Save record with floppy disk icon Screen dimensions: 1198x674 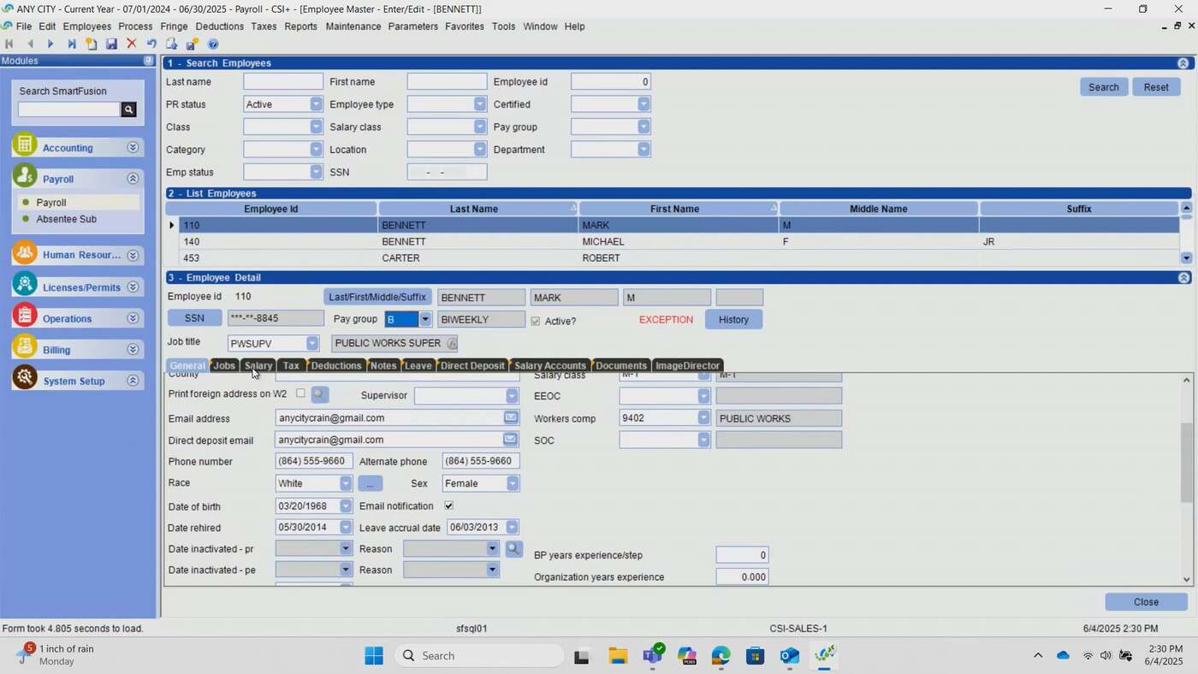(111, 44)
